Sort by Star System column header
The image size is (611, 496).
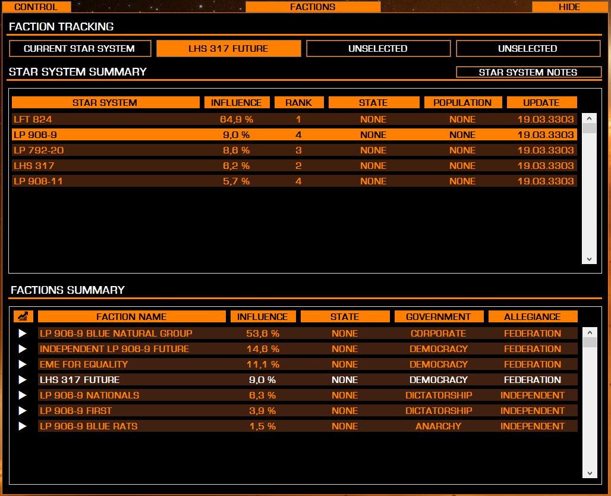pos(105,102)
